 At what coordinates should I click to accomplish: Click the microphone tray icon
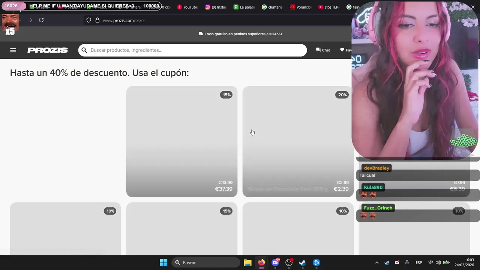coord(407,262)
